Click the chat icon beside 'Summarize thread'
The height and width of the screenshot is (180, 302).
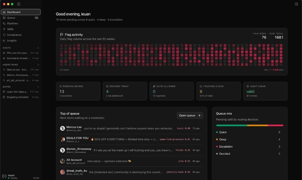pyautogui.click(x=4, y=58)
